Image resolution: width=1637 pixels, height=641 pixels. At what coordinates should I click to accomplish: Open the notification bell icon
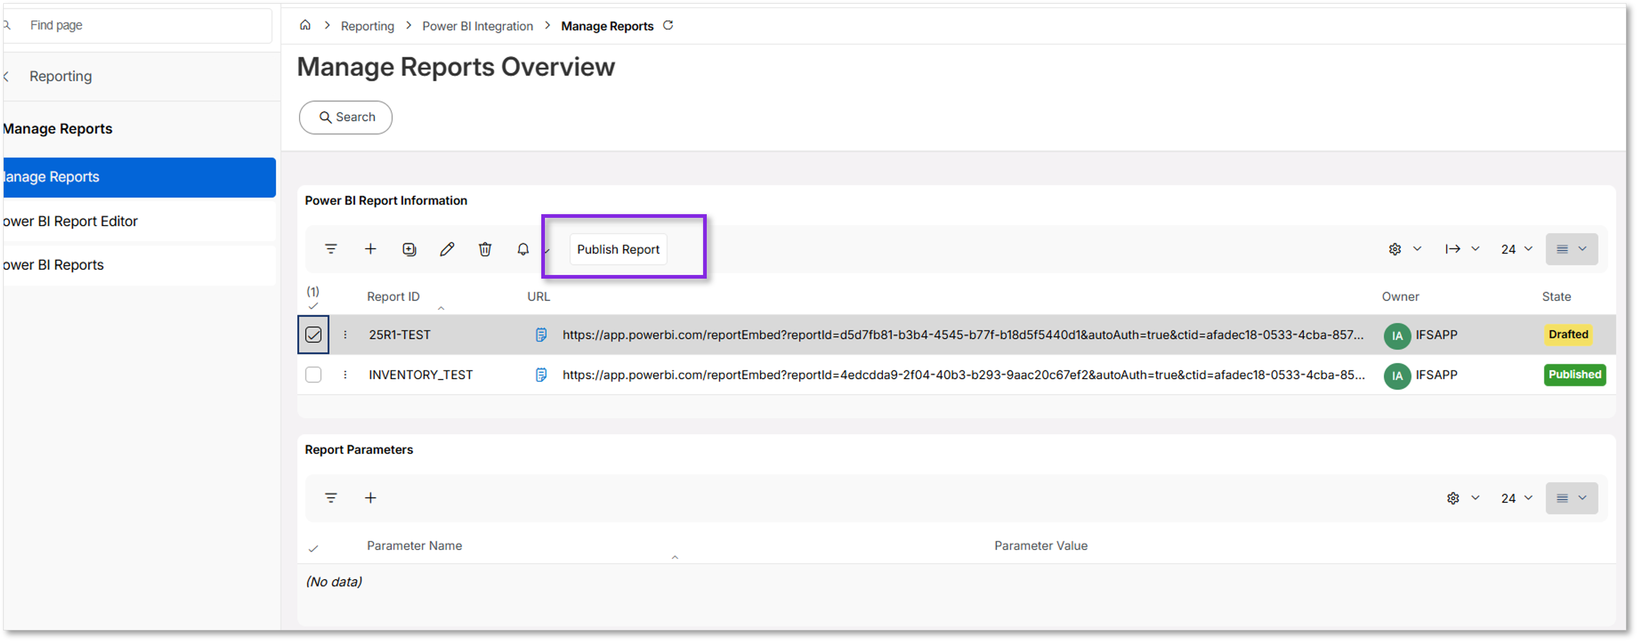click(522, 249)
